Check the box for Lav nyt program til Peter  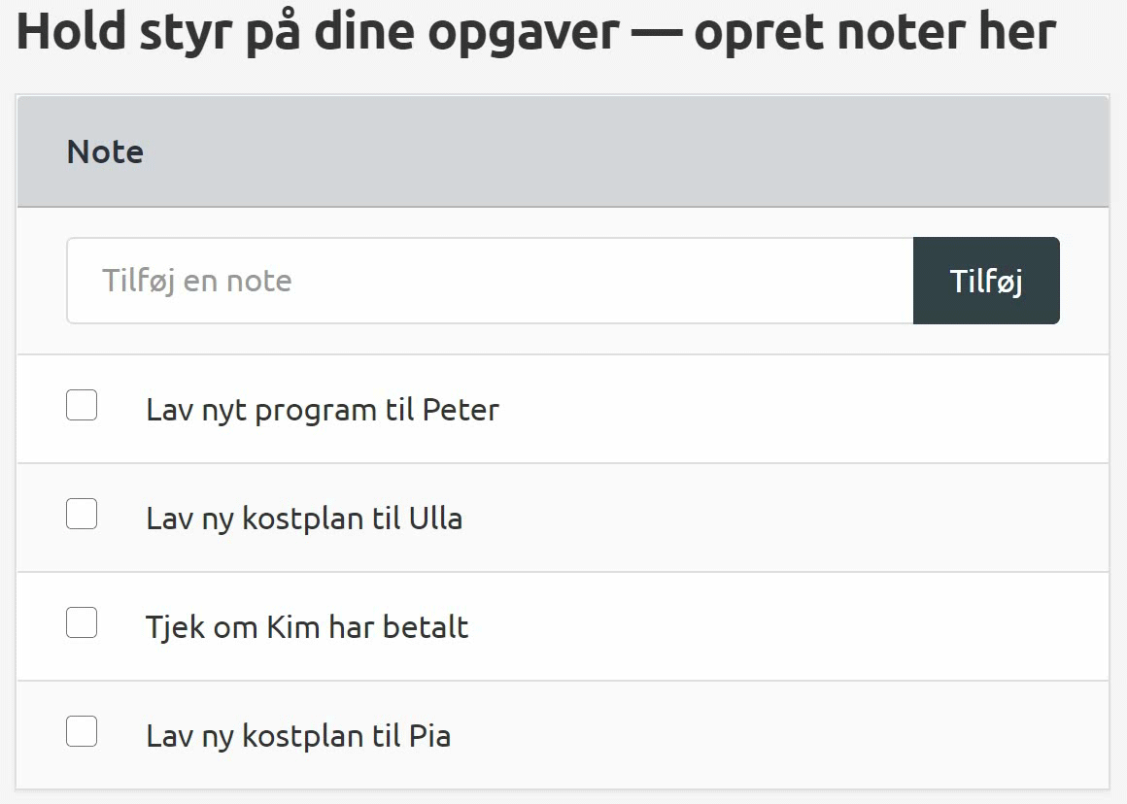[82, 405]
